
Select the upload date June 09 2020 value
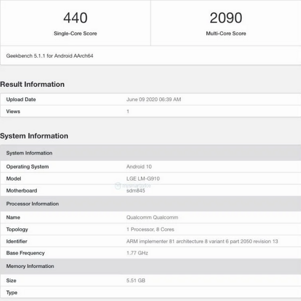154,99
